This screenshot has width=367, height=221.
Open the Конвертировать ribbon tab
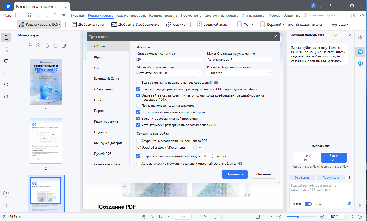click(163, 15)
